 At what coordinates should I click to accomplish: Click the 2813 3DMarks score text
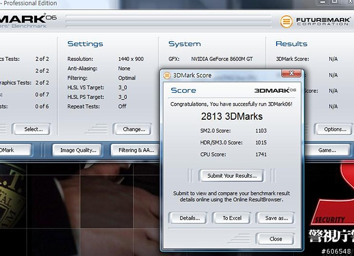[232, 116]
